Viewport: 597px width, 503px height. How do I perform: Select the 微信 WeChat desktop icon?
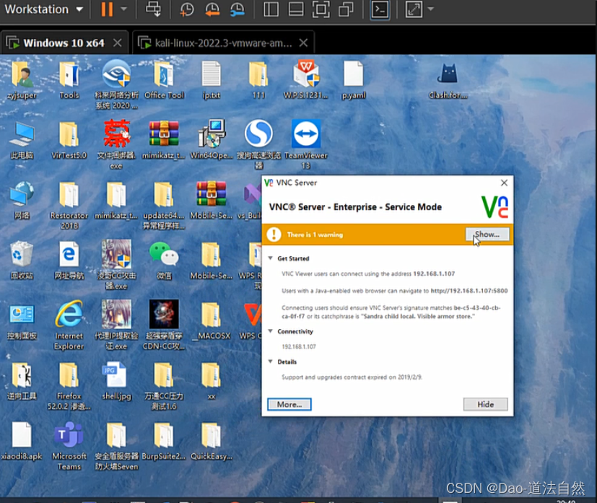[x=164, y=261]
